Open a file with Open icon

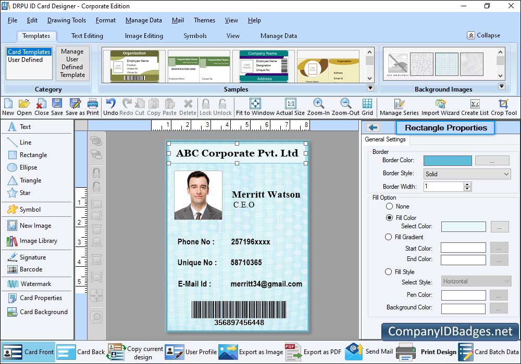pos(24,107)
